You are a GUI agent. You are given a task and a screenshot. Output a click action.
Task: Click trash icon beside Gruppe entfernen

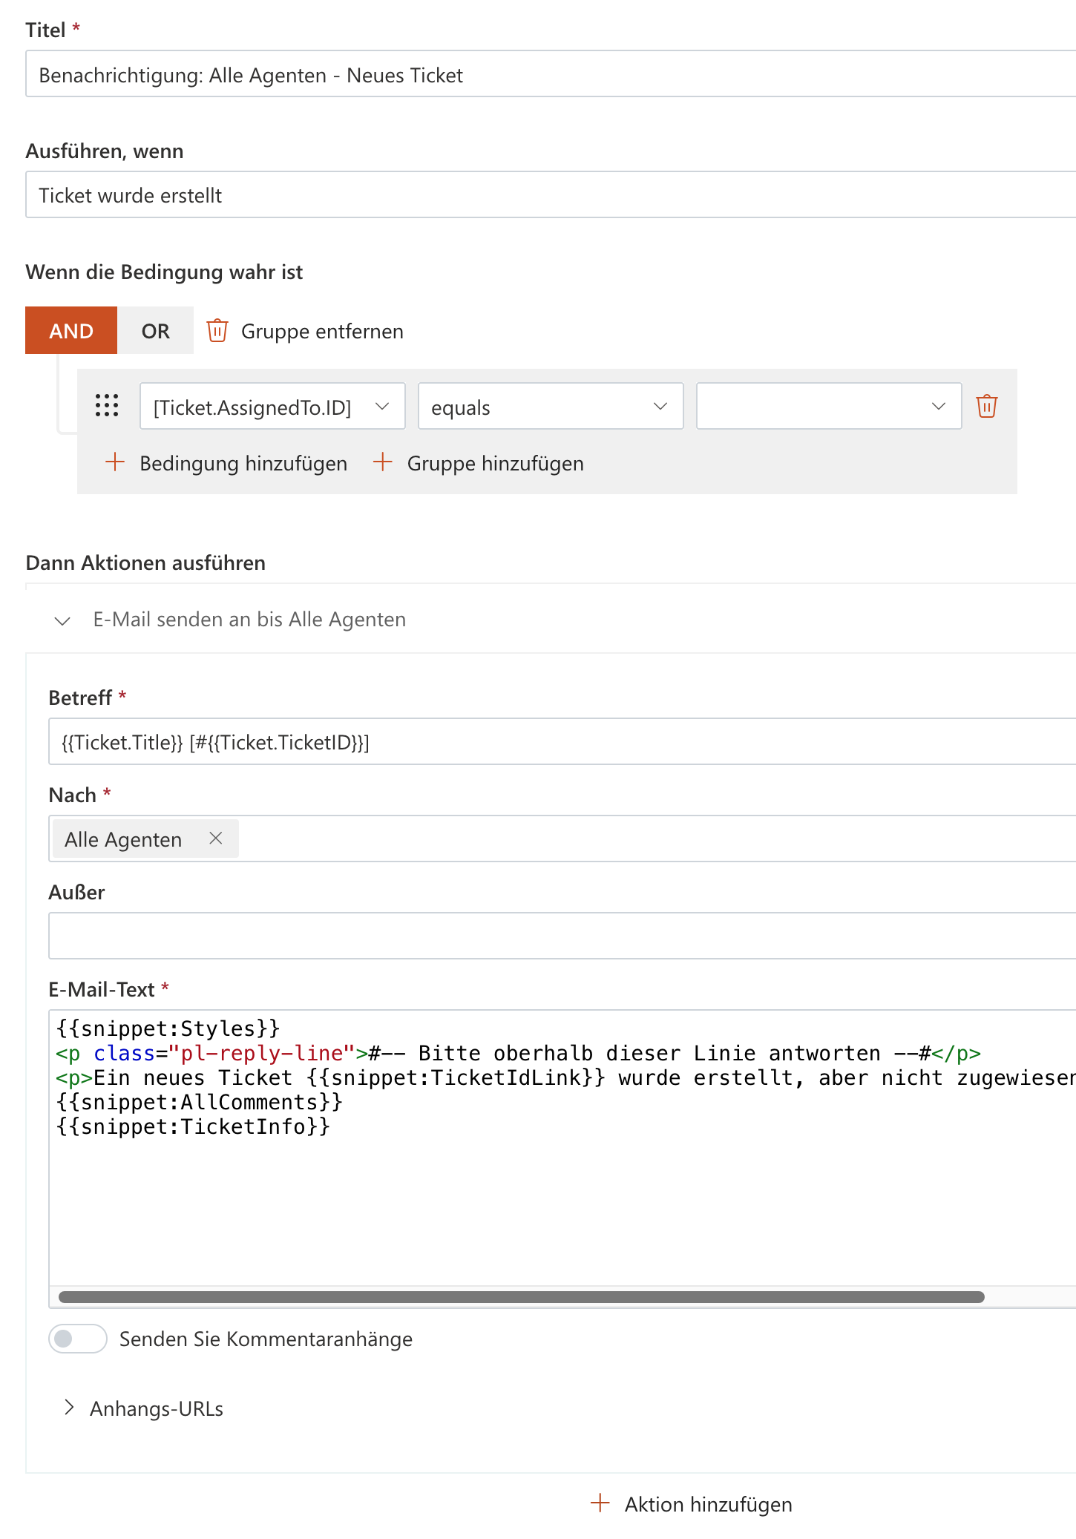tap(217, 331)
